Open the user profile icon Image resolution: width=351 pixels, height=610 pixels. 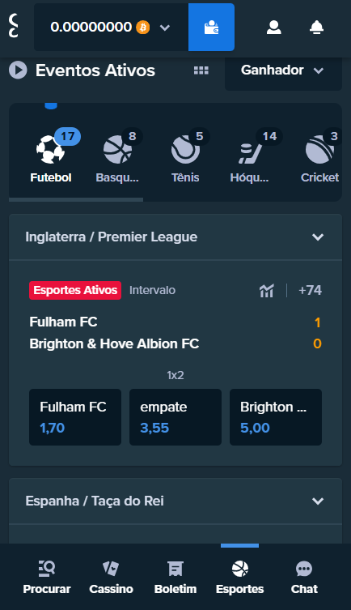(273, 28)
